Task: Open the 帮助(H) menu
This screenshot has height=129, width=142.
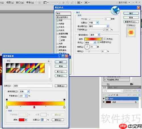Action: tap(30, 3)
